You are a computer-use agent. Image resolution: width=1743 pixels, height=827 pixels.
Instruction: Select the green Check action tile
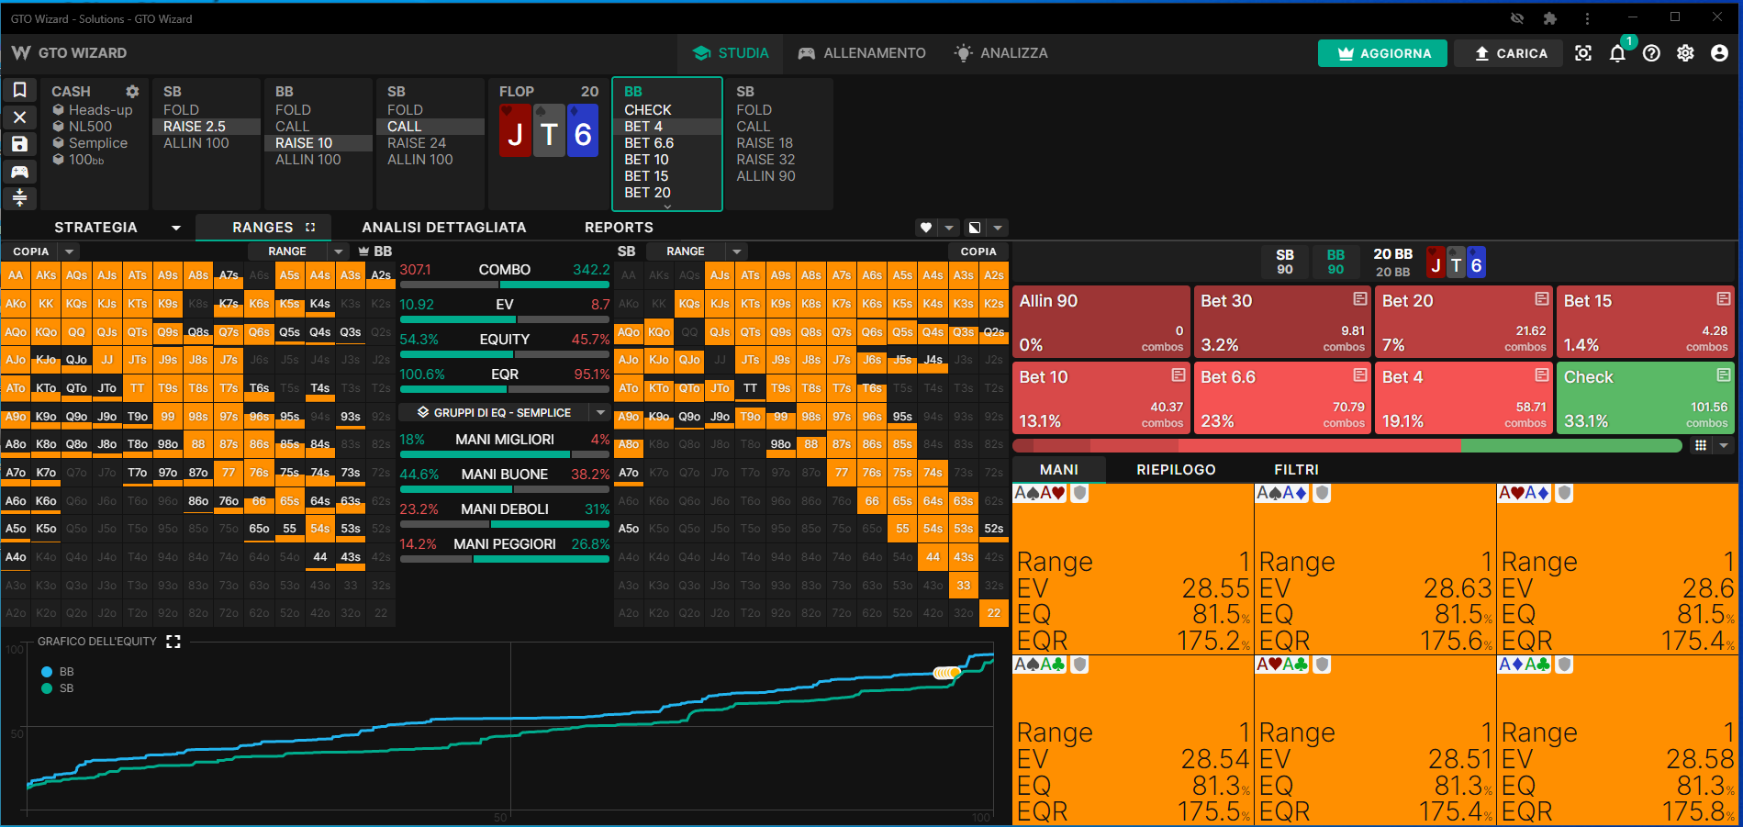tap(1646, 397)
